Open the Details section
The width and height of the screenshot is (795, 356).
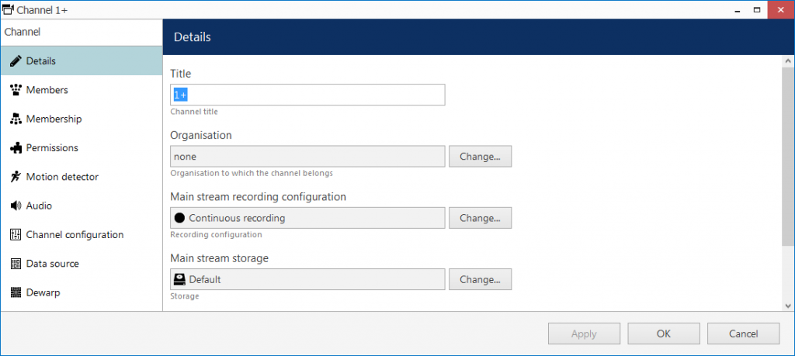[82, 60]
